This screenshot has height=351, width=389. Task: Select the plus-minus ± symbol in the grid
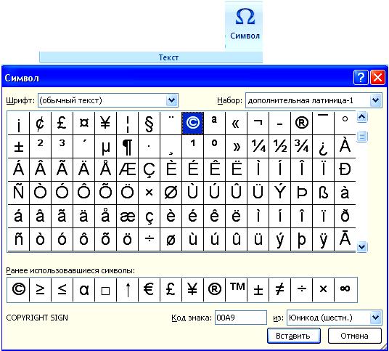(19, 147)
